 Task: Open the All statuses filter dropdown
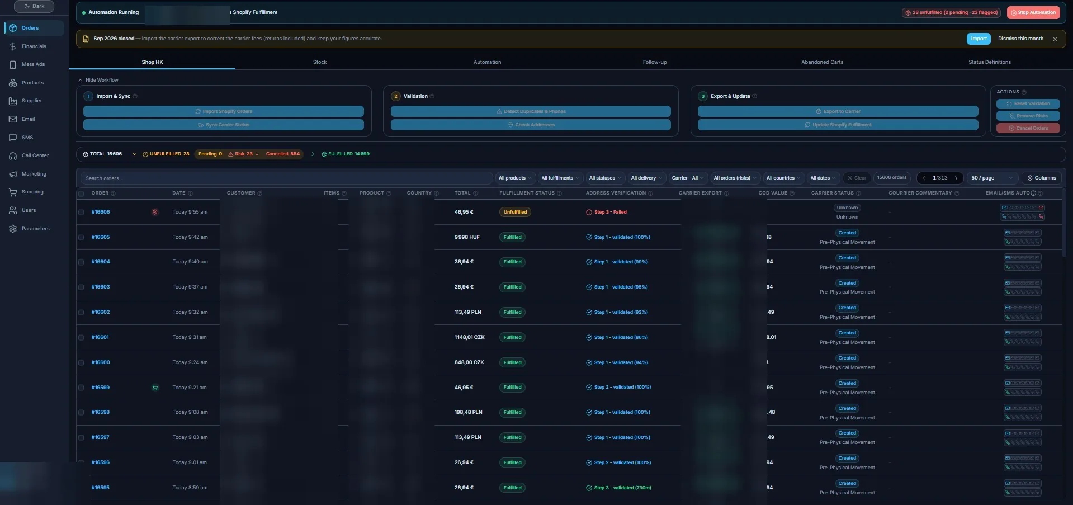pos(605,178)
